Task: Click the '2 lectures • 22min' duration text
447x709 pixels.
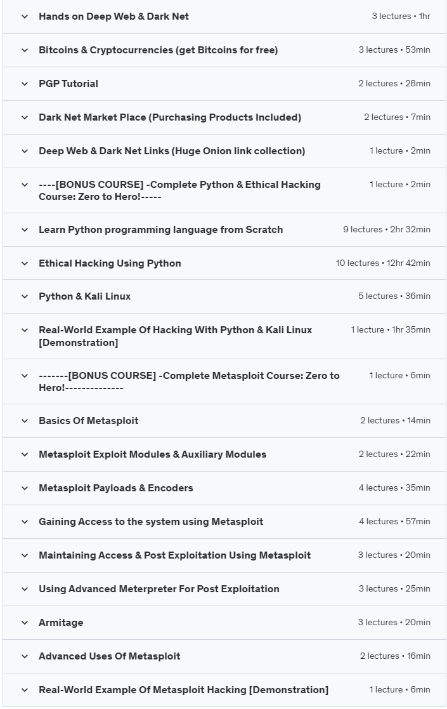Action: [394, 454]
